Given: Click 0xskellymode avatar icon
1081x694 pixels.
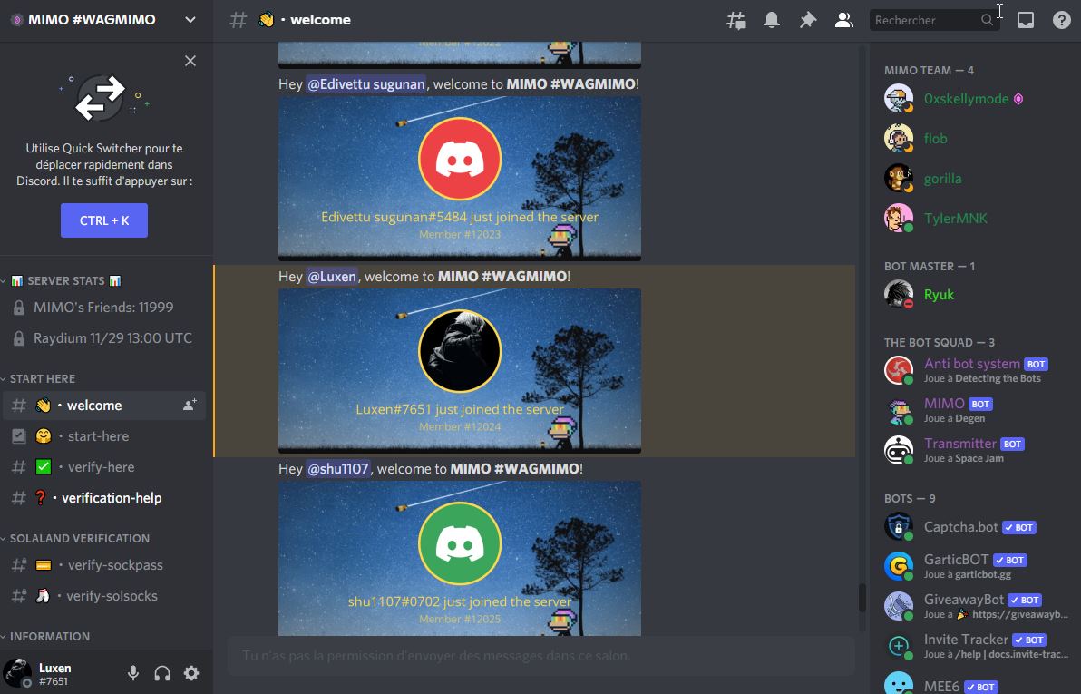Looking at the screenshot, I should pyautogui.click(x=899, y=99).
